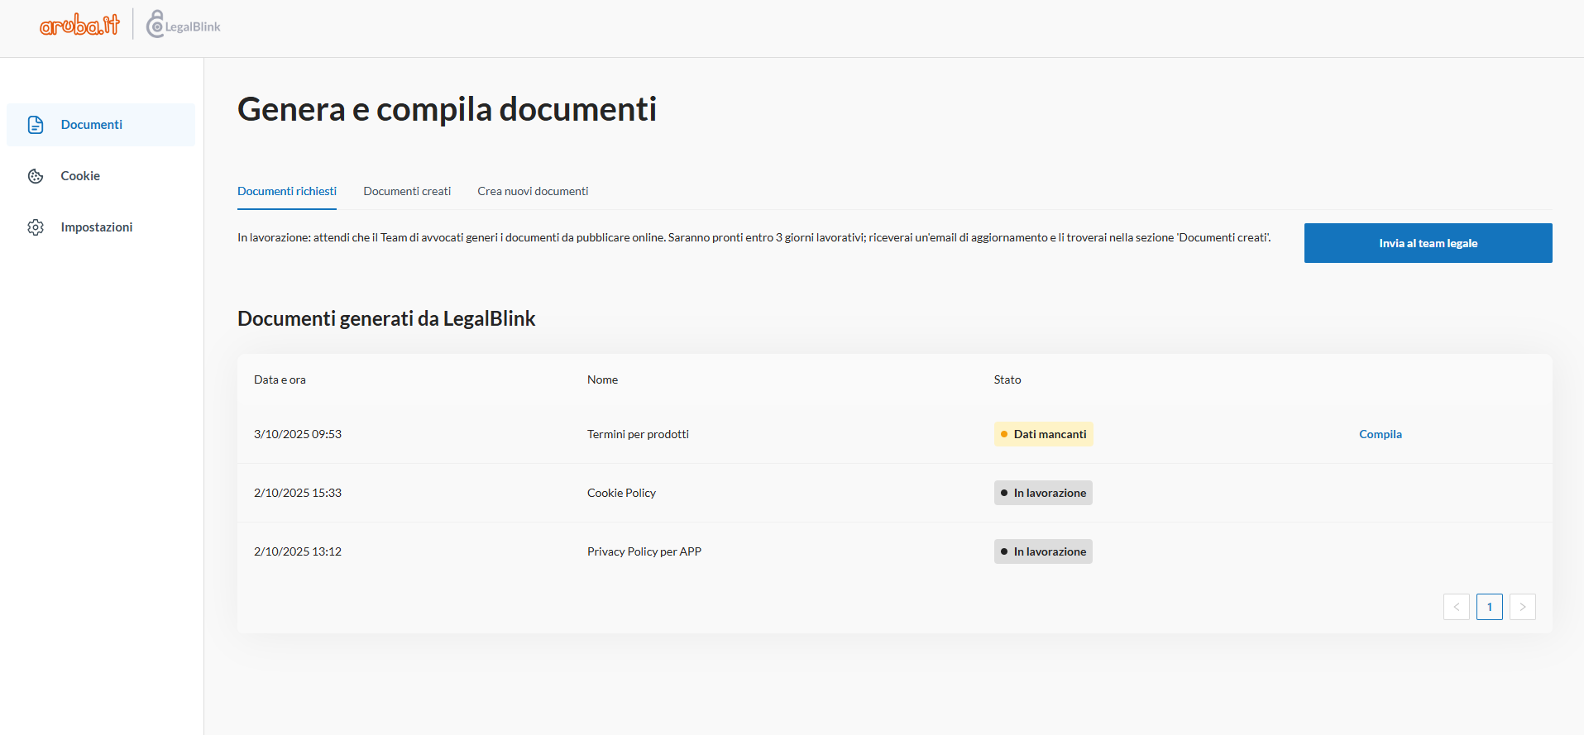The image size is (1584, 735).
Task: Click the Cookie icon in sidebar
Action: [x=36, y=176]
